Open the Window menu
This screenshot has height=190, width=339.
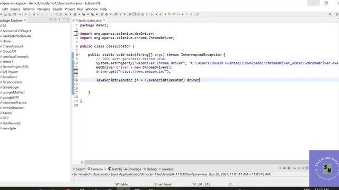point(92,9)
